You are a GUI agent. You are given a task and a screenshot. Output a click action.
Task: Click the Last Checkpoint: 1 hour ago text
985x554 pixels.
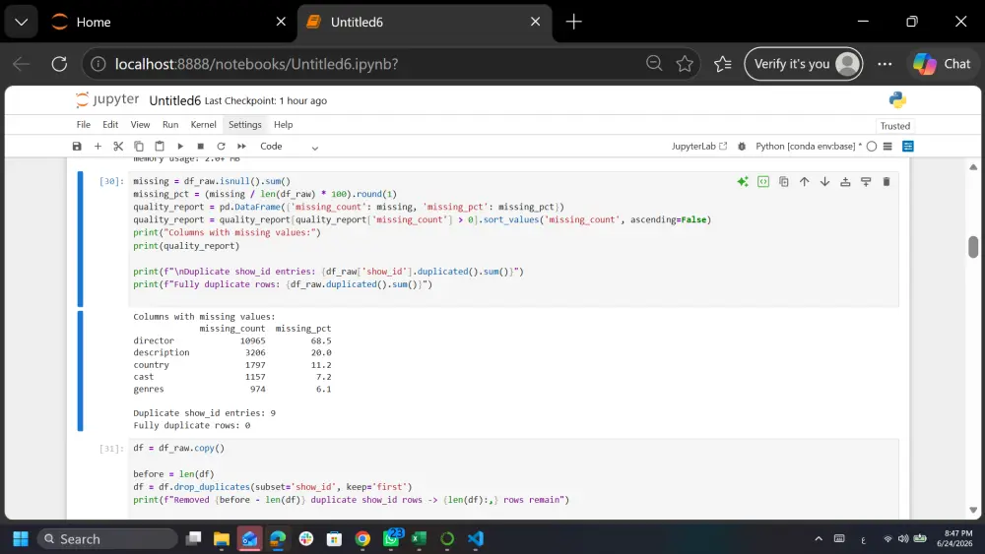click(x=266, y=100)
